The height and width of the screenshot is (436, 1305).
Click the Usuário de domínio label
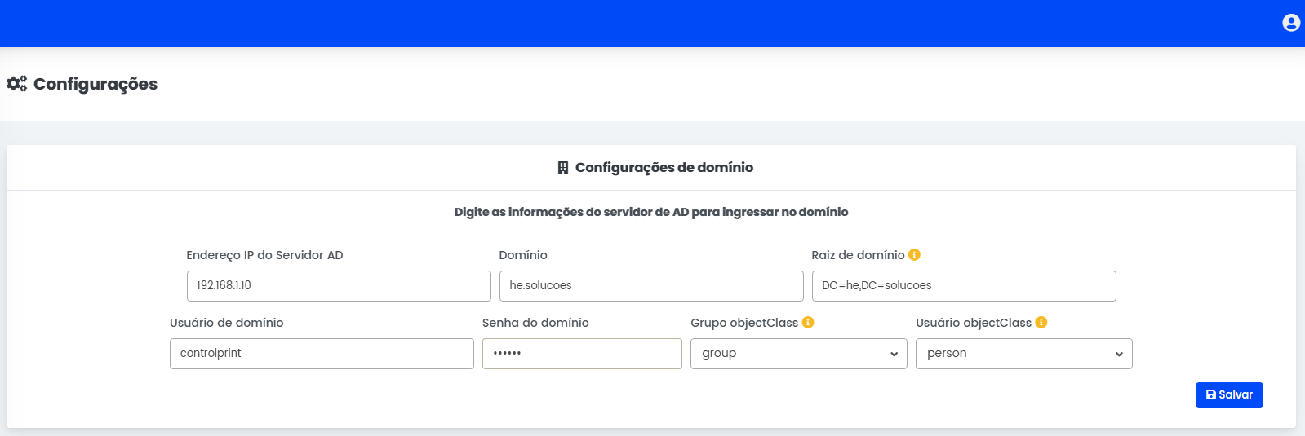[x=226, y=323]
